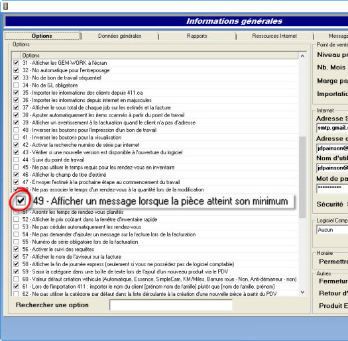Check option 41 inverser boutons visualisation

point(16,138)
